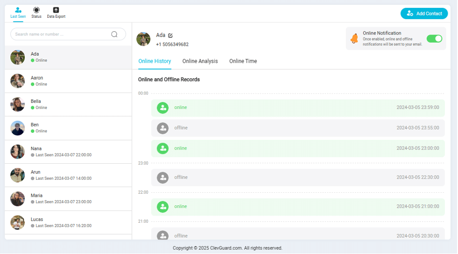Select contact name Aaron in list
Viewport: 458px width, 254px height.
coord(37,78)
